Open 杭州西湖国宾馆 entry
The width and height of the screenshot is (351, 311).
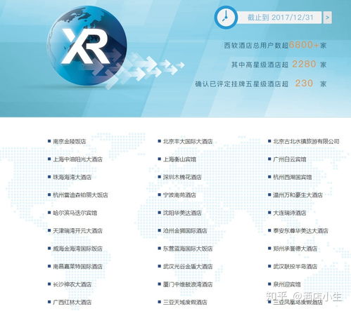pyautogui.click(x=293, y=177)
